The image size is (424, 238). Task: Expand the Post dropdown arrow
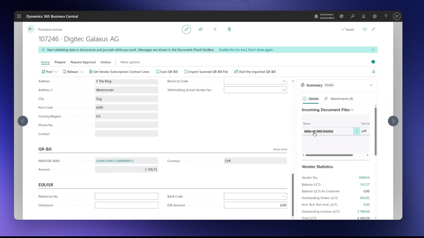point(56,72)
